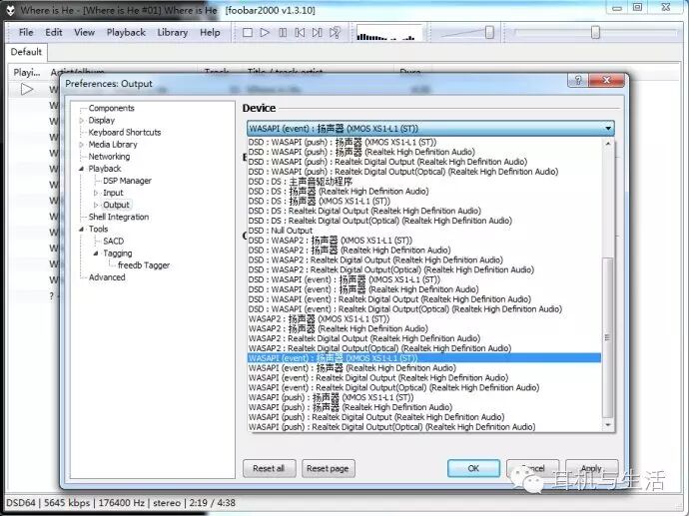The width and height of the screenshot is (689, 516).
Task: Open the File menu
Action: (26, 33)
